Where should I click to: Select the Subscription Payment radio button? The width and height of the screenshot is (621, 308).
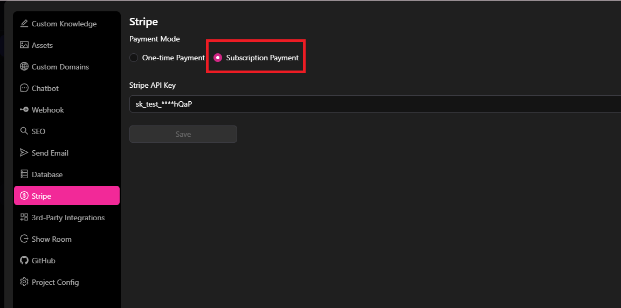[x=218, y=58]
